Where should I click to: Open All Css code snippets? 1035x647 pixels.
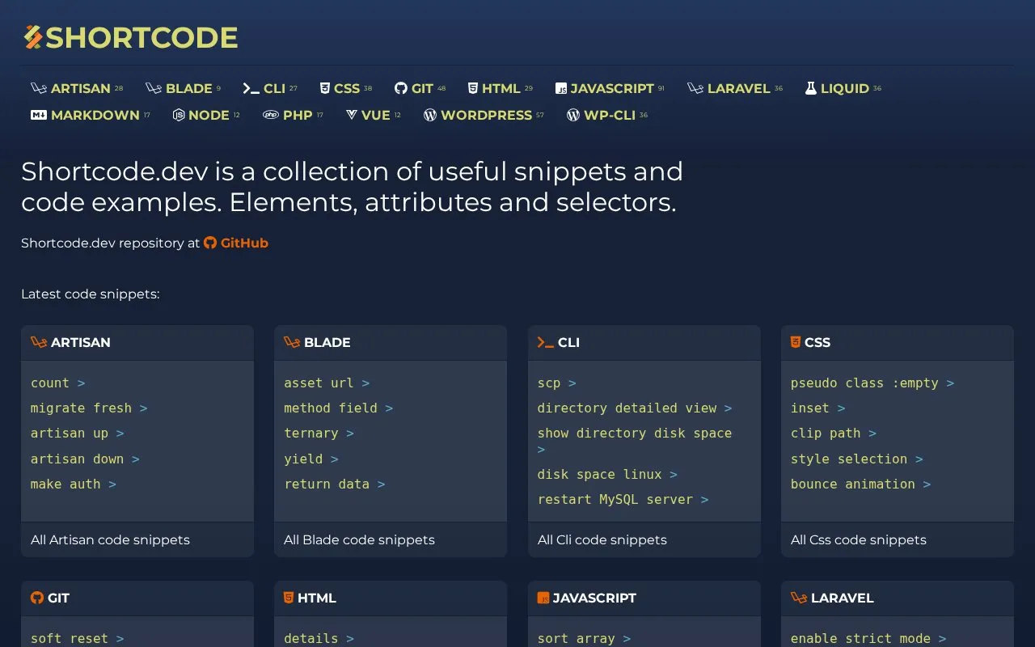(859, 539)
